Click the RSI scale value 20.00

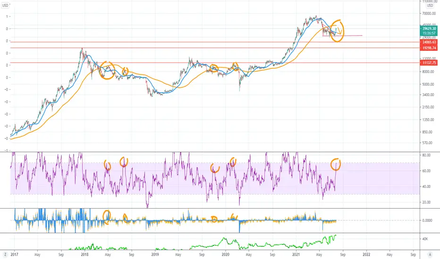426,202
